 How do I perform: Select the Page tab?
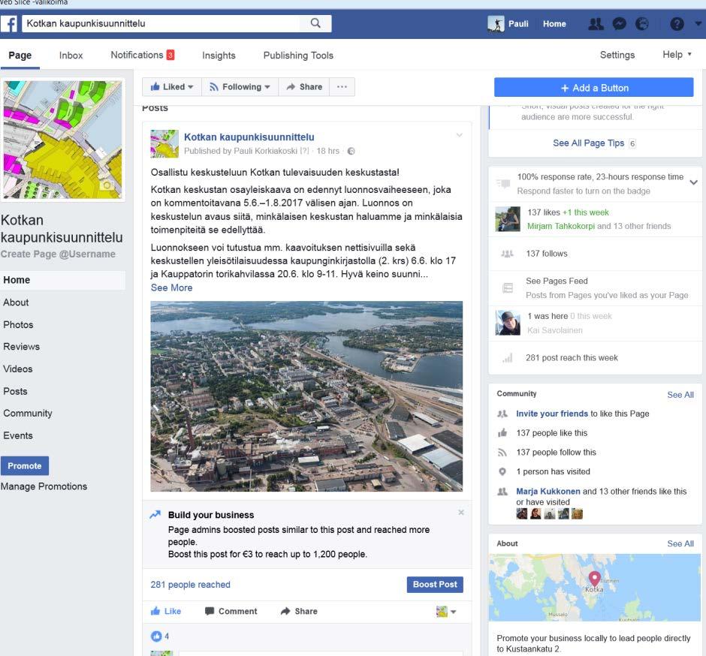point(20,56)
